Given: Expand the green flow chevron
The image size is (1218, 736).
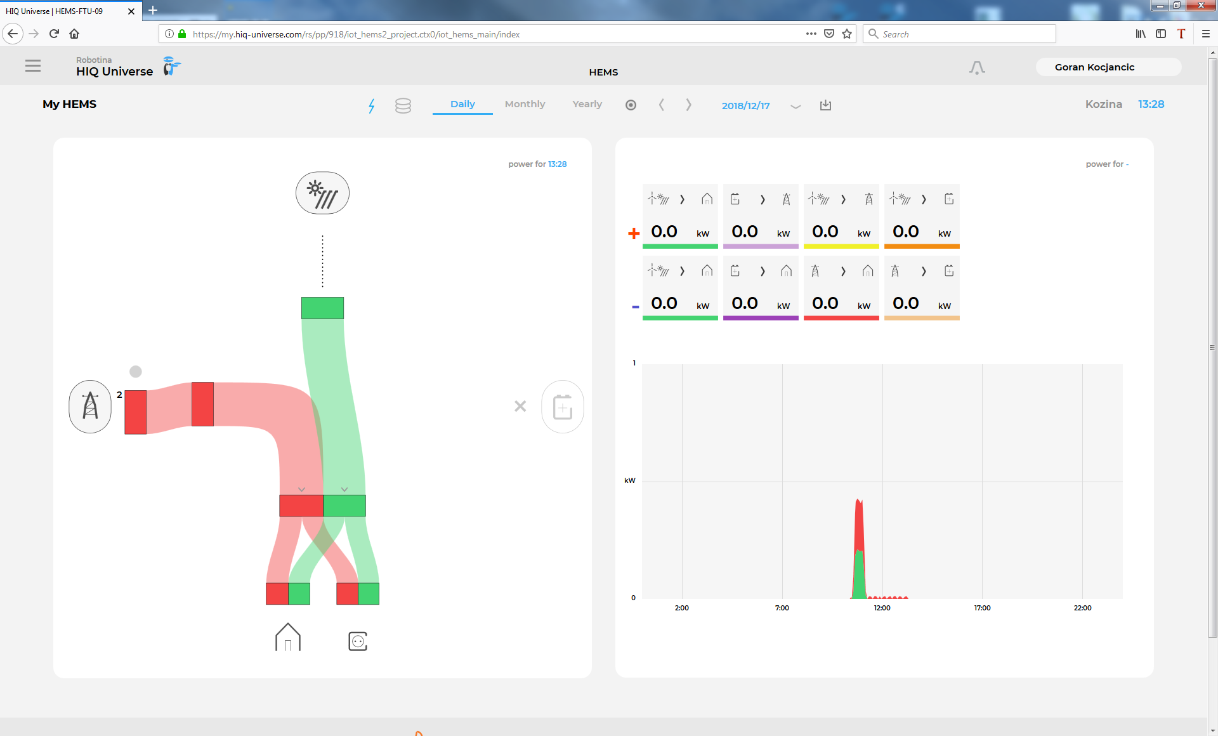Looking at the screenshot, I should 344,489.
